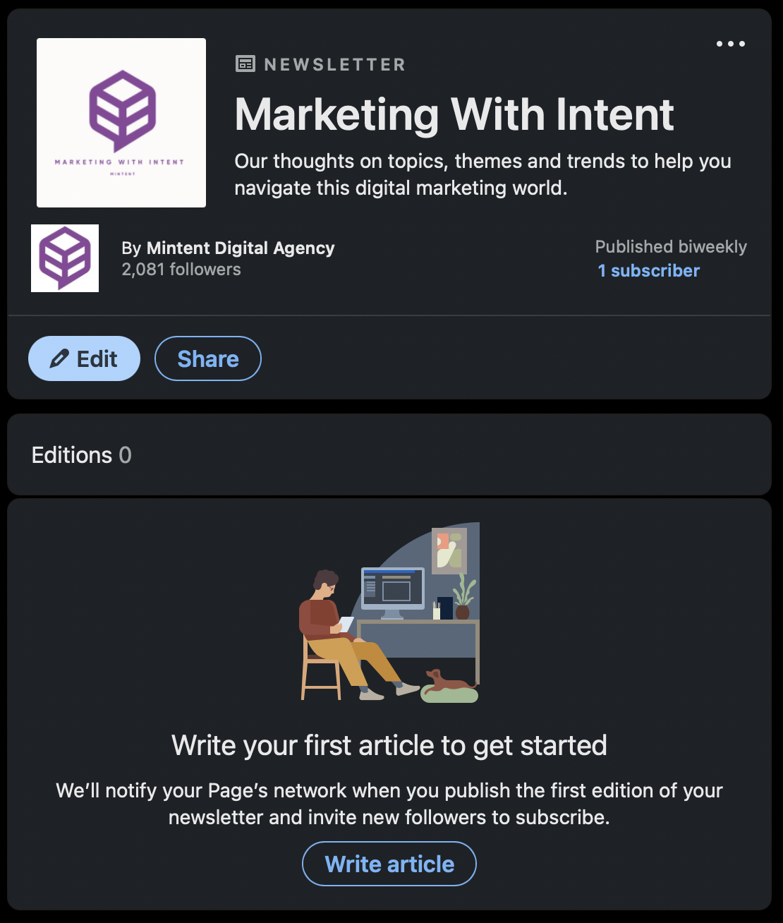Screen dimensions: 783x923
Task: Click the pencil icon in the Edit button
Action: 59,359
